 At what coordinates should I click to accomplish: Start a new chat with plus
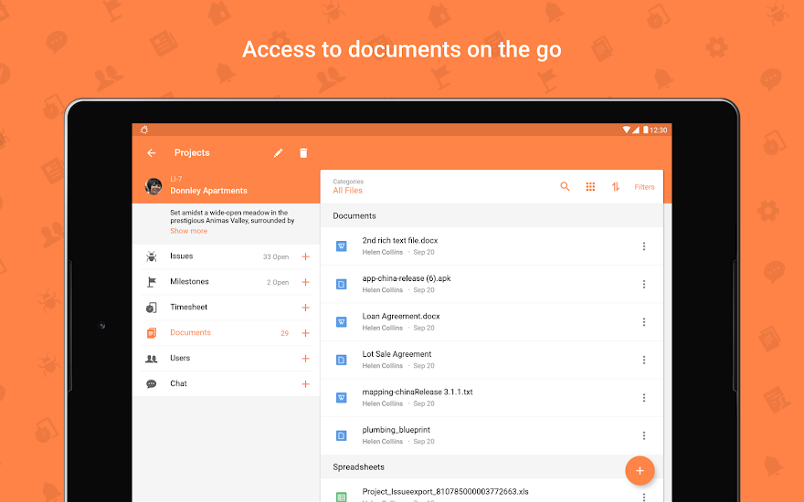pyautogui.click(x=305, y=383)
